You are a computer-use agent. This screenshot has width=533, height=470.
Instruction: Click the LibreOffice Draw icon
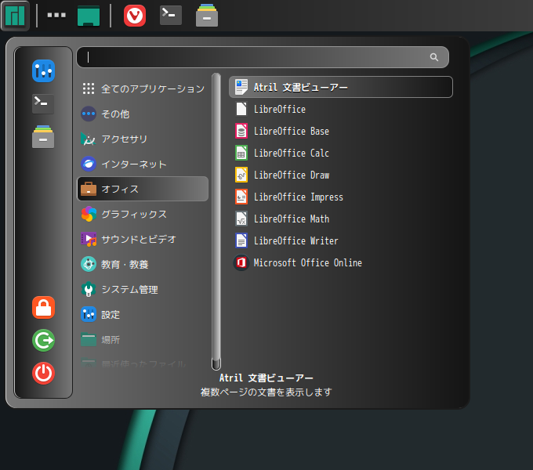241,175
